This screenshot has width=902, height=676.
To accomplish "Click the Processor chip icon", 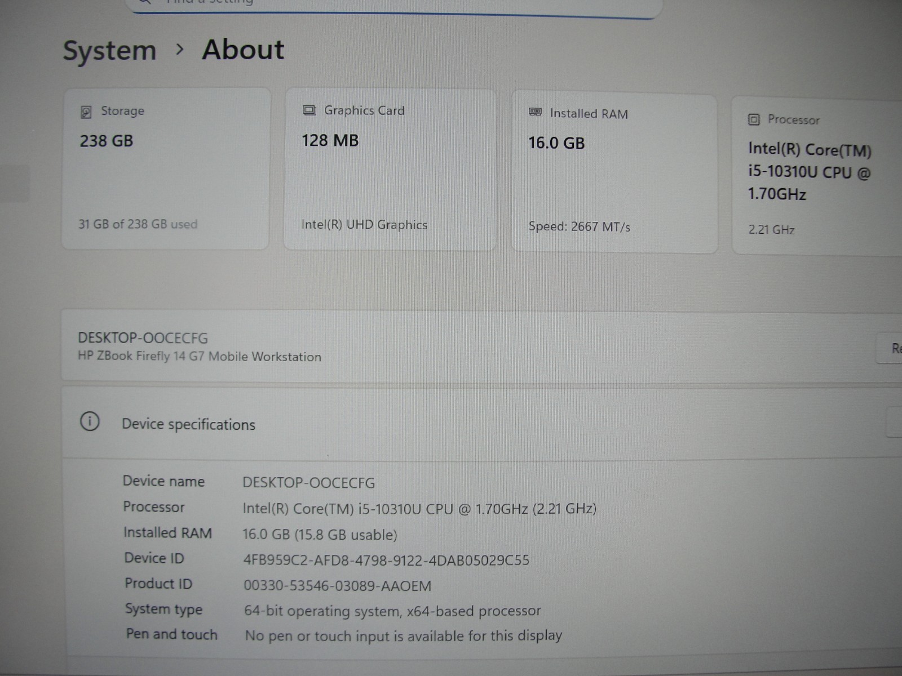I will (754, 119).
